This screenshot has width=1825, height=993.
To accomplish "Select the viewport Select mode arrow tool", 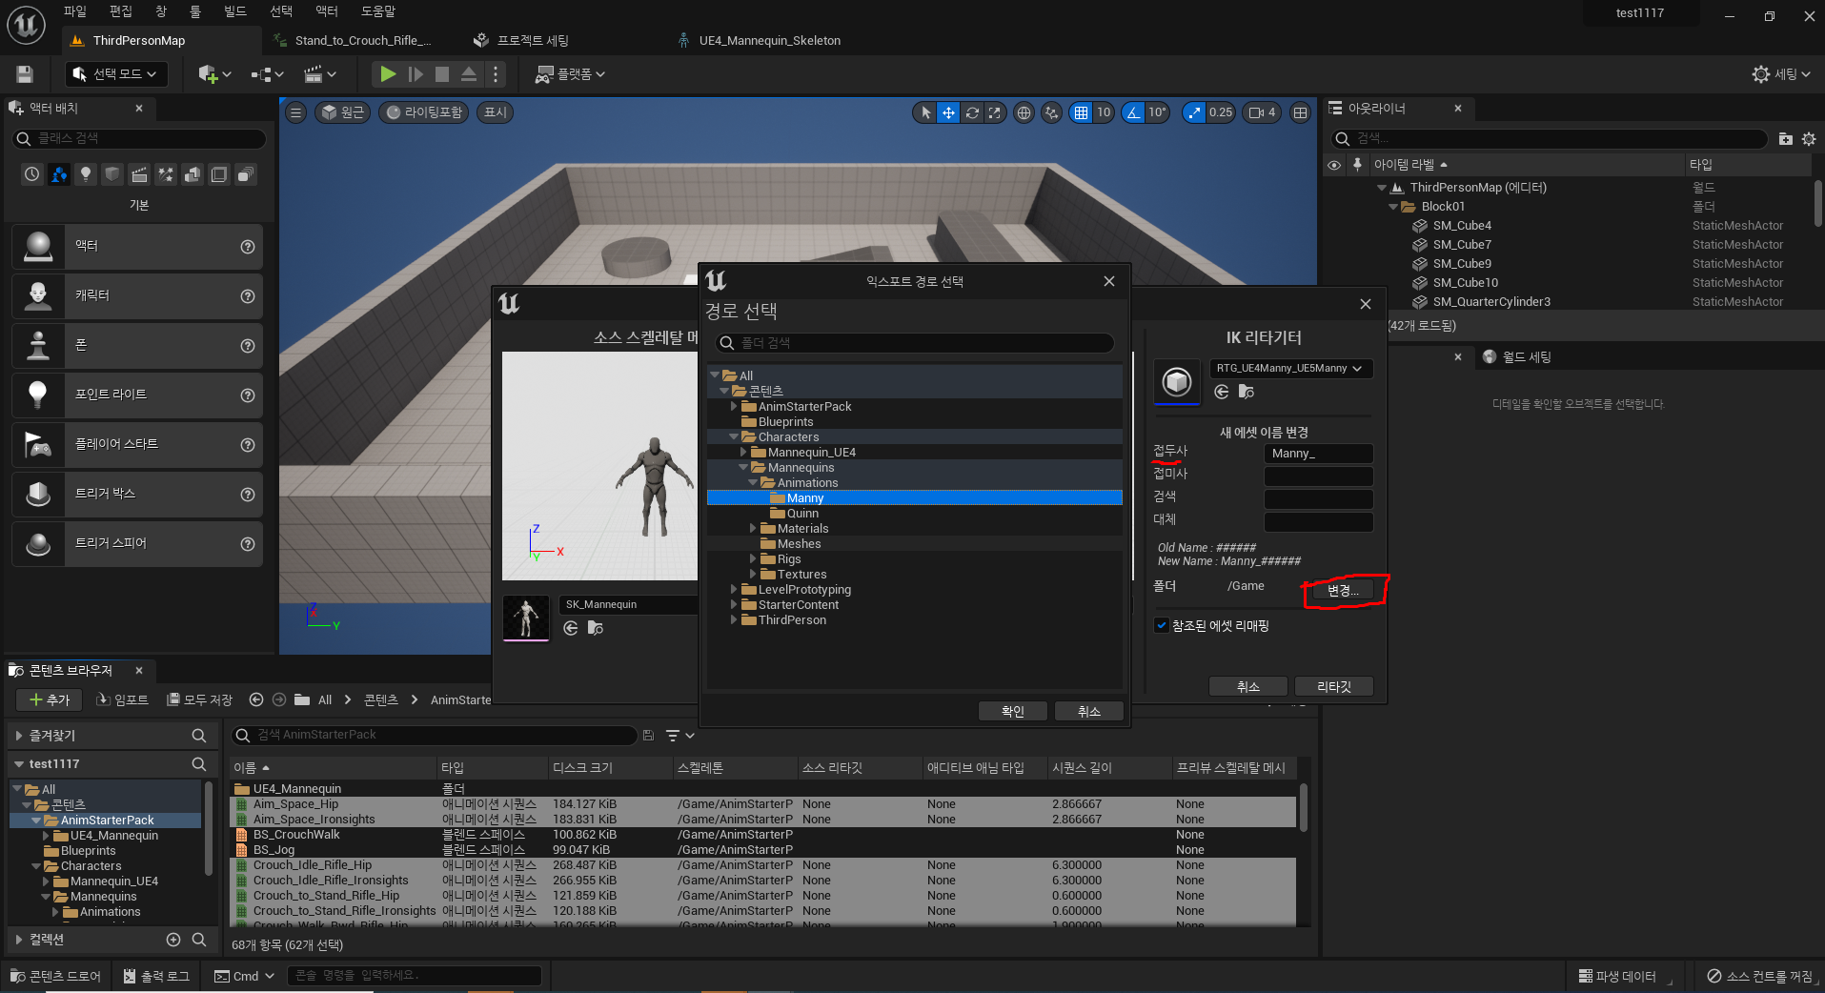I will (925, 112).
